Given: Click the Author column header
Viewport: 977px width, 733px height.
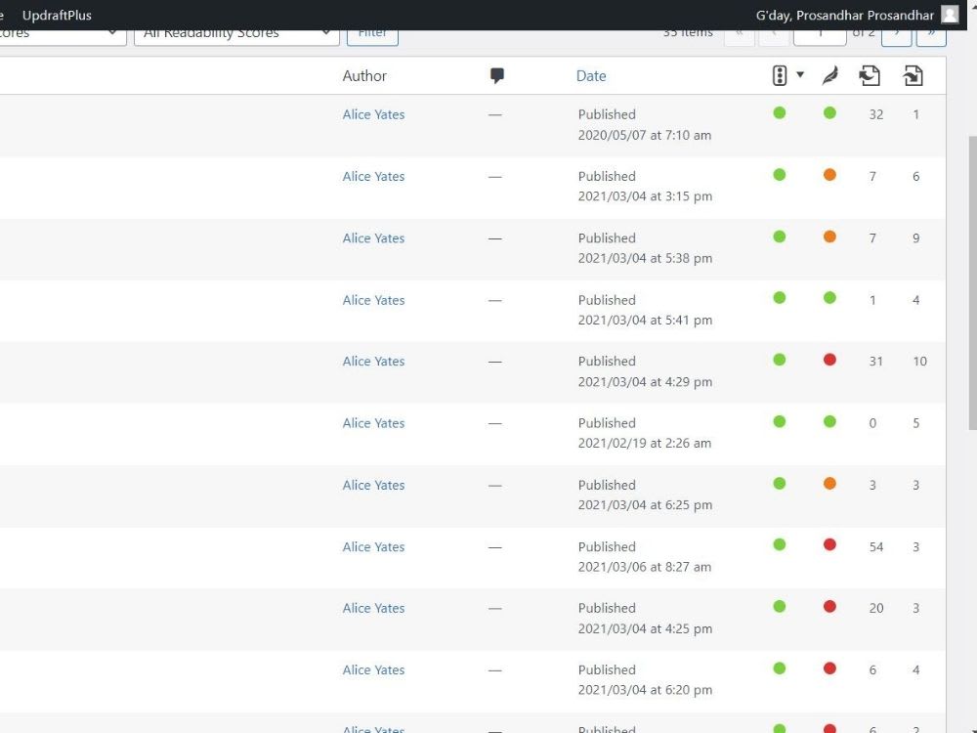Looking at the screenshot, I should pyautogui.click(x=364, y=76).
